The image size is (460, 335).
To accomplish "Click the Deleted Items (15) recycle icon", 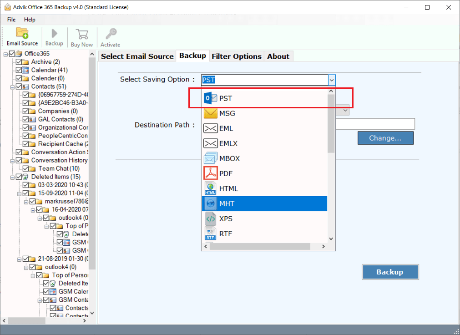I will click(25, 177).
